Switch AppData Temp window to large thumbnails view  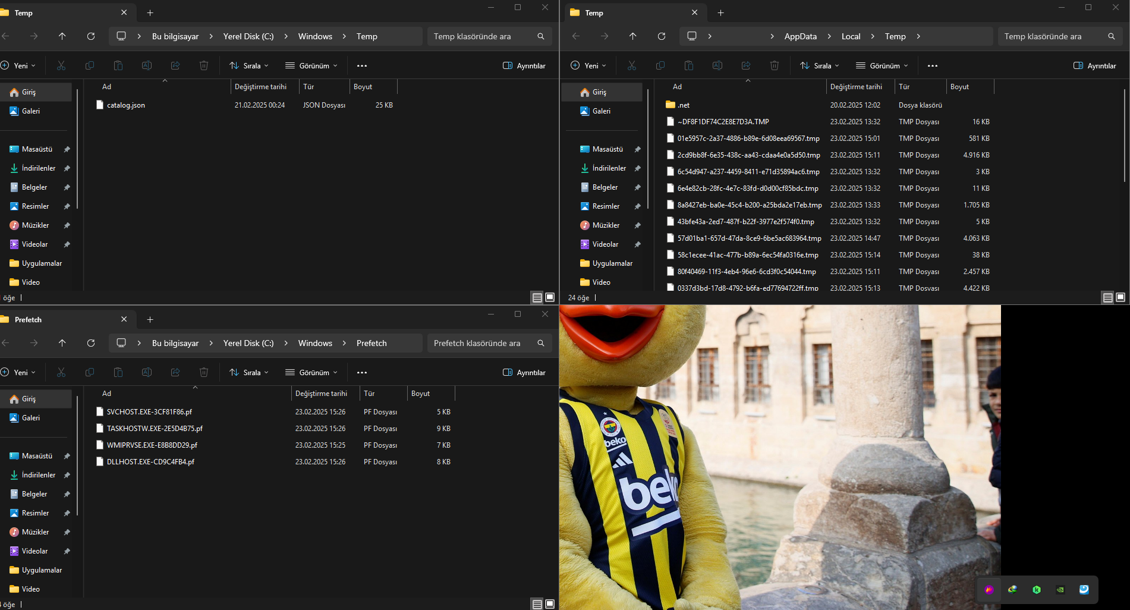1121,297
